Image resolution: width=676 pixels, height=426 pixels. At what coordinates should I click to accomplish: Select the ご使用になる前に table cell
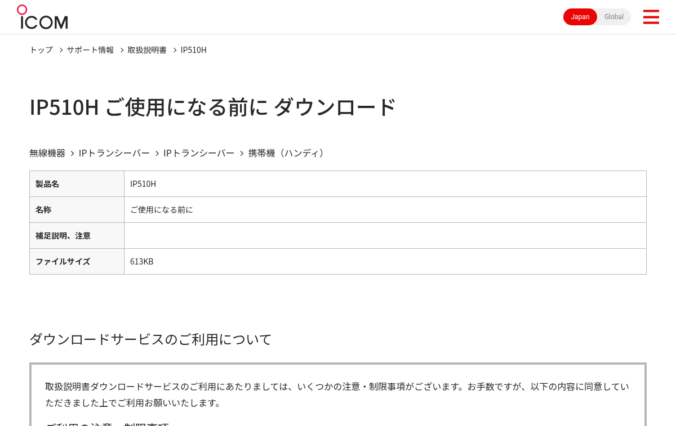(385, 210)
